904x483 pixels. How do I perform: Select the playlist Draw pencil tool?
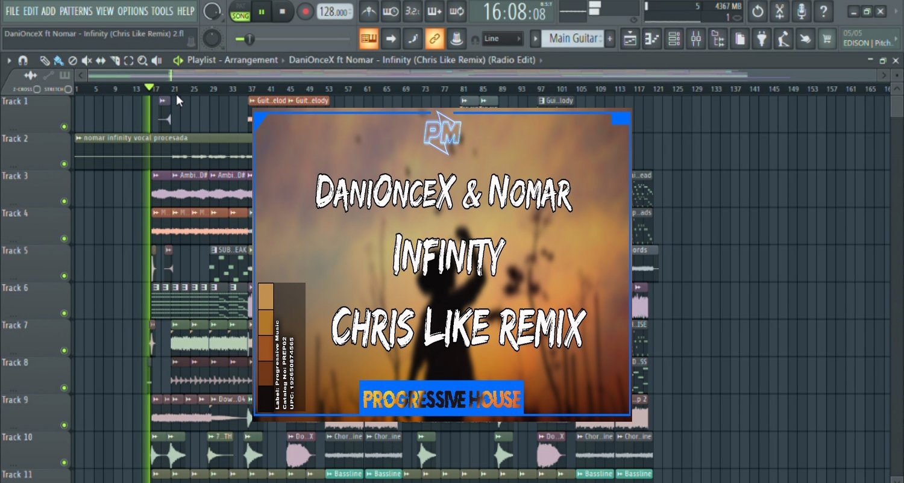(x=45, y=60)
